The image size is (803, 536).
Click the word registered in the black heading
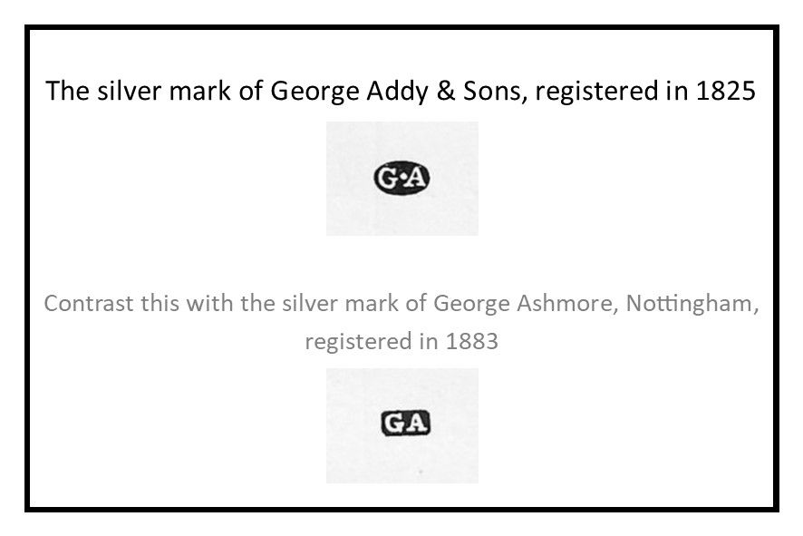pos(595,92)
